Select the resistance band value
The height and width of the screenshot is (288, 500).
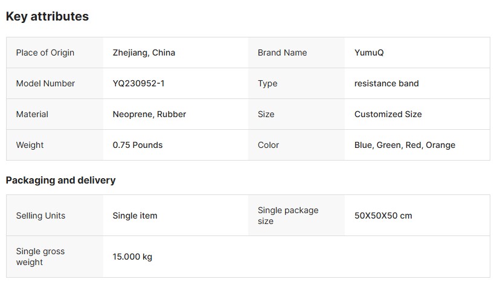(x=386, y=83)
